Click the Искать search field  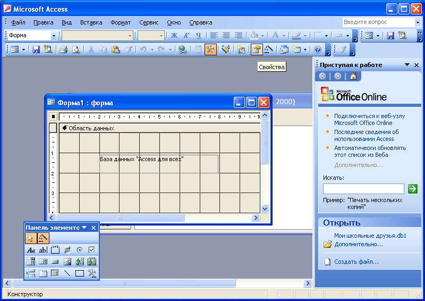coord(363,189)
